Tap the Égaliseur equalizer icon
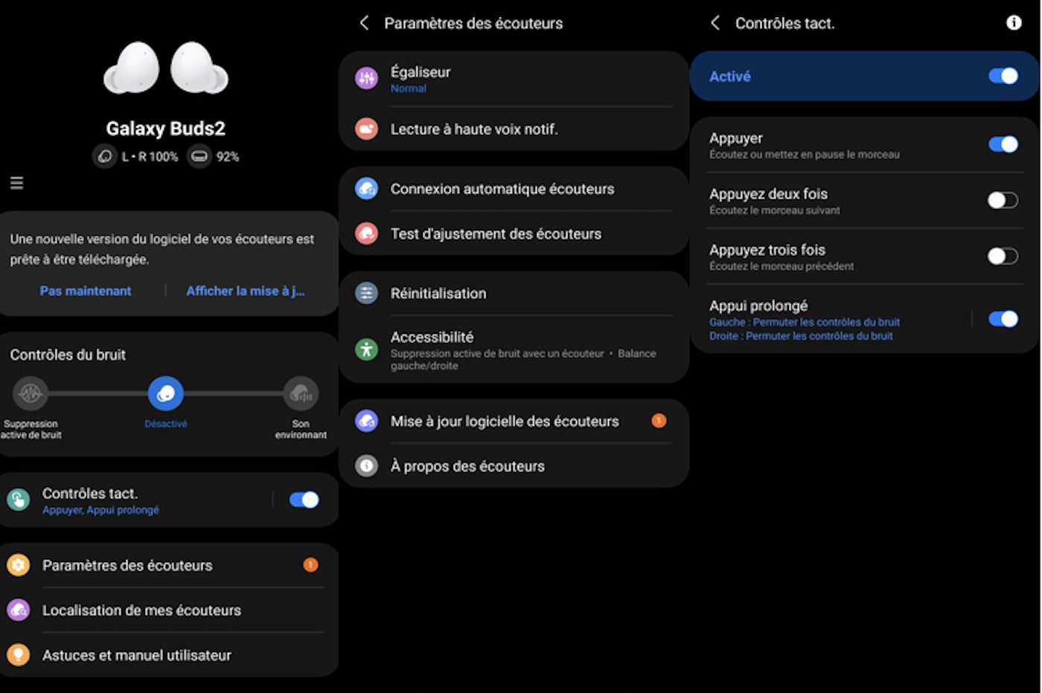This screenshot has height=693, width=1042. [366, 78]
